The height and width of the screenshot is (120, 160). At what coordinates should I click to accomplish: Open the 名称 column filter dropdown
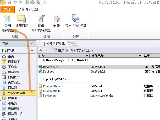click(x=87, y=56)
